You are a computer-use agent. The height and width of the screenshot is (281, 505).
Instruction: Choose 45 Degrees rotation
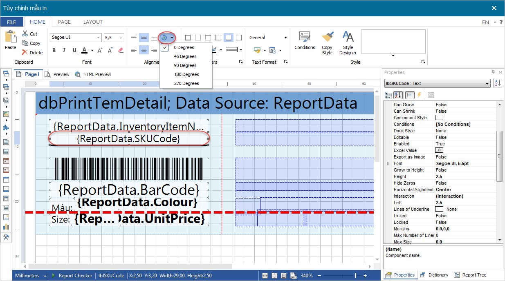185,56
